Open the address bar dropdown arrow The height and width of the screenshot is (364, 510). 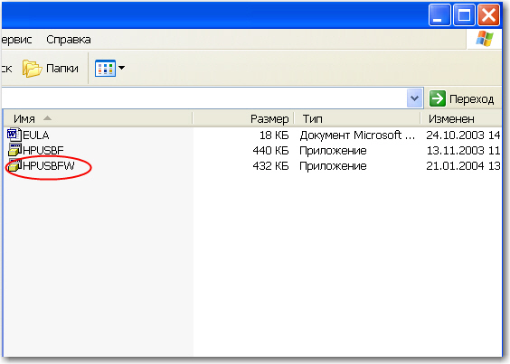(414, 98)
